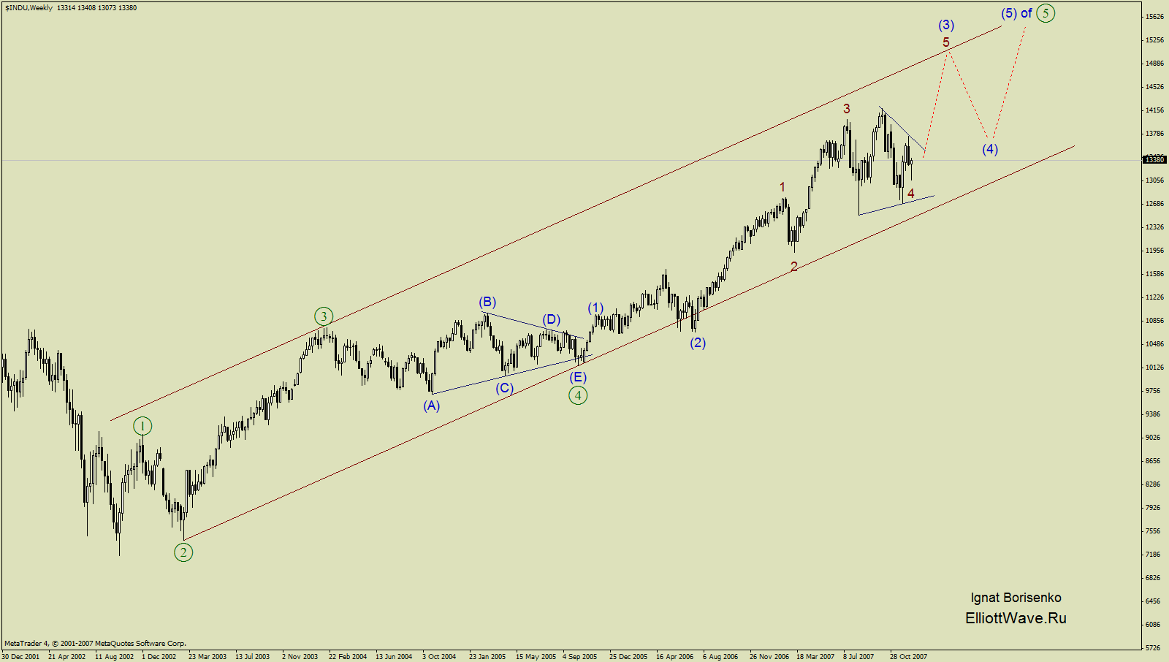The image size is (1169, 662).
Task: Click the 26 Nov 2006 date label
Action: (x=769, y=657)
